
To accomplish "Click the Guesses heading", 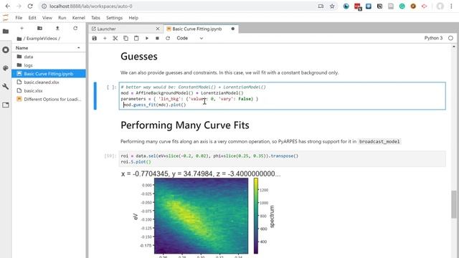I will pos(138,57).
